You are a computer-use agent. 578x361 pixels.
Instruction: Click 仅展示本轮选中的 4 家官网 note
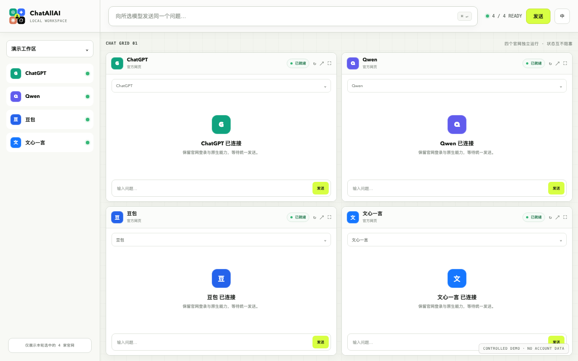click(x=50, y=345)
